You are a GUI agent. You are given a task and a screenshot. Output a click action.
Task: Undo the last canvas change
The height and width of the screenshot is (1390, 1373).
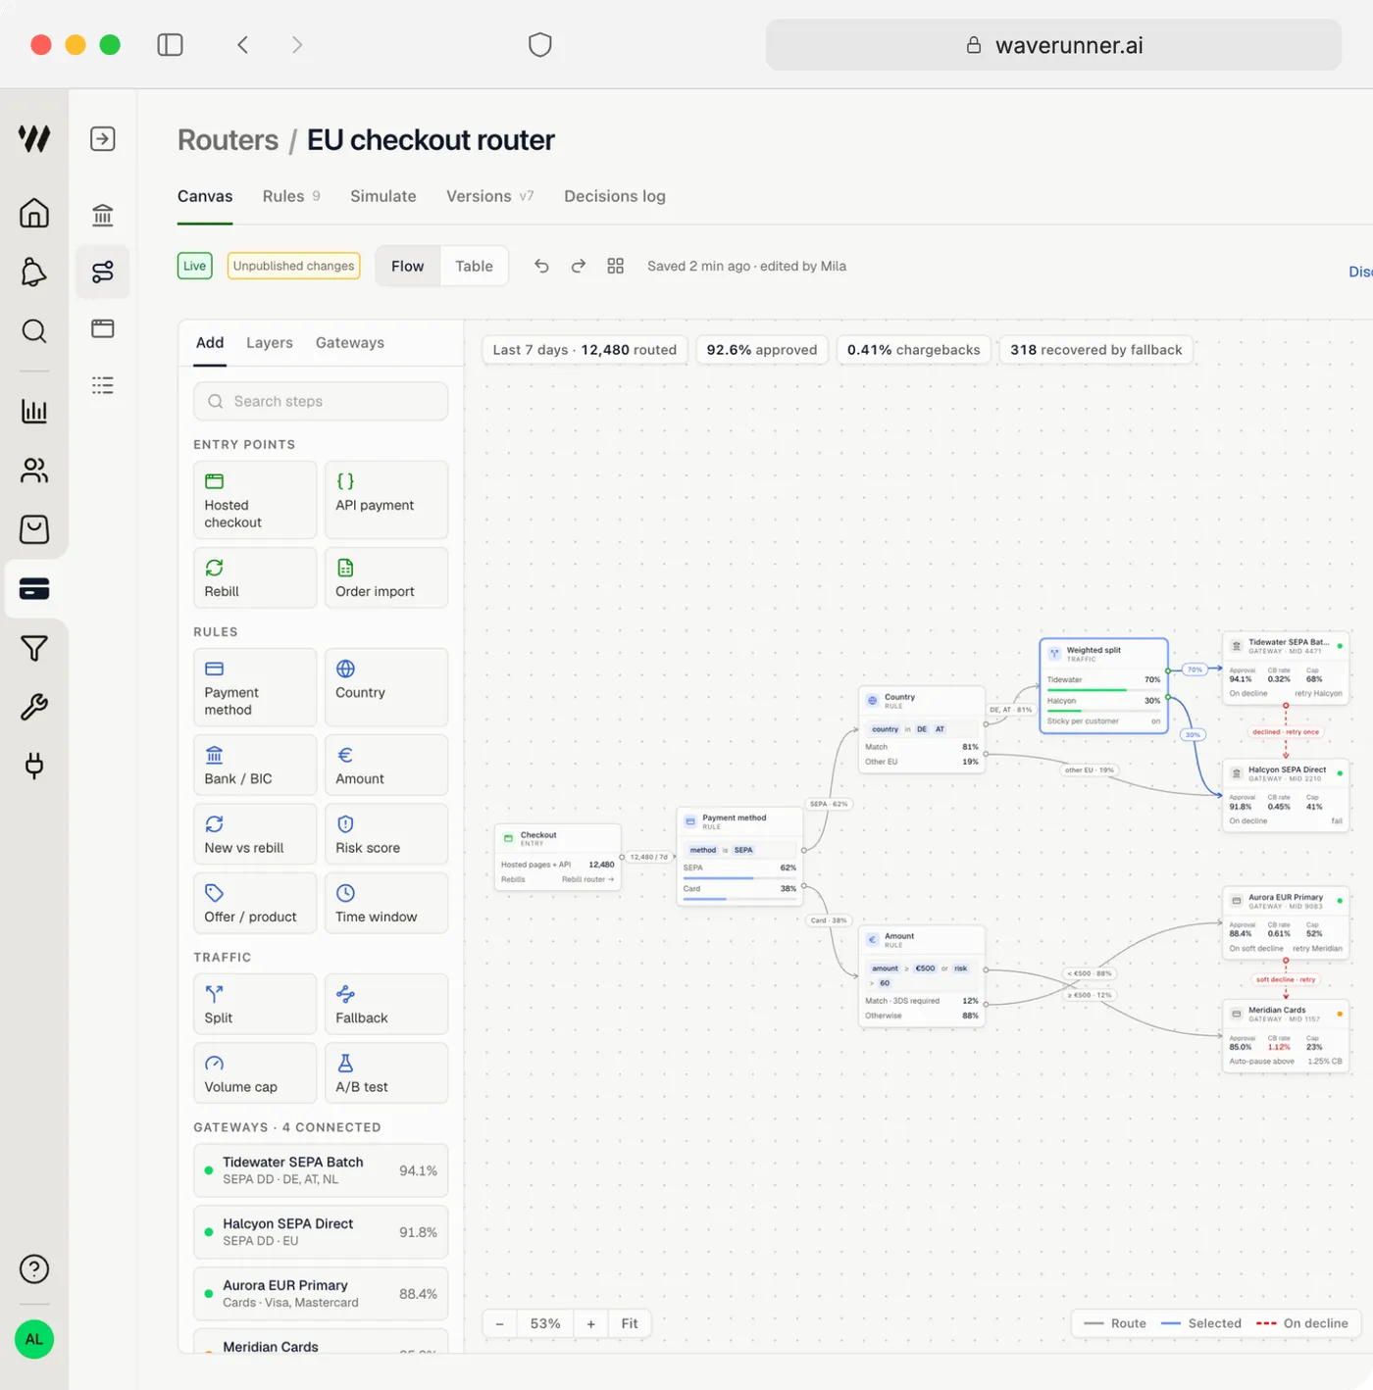tap(541, 266)
